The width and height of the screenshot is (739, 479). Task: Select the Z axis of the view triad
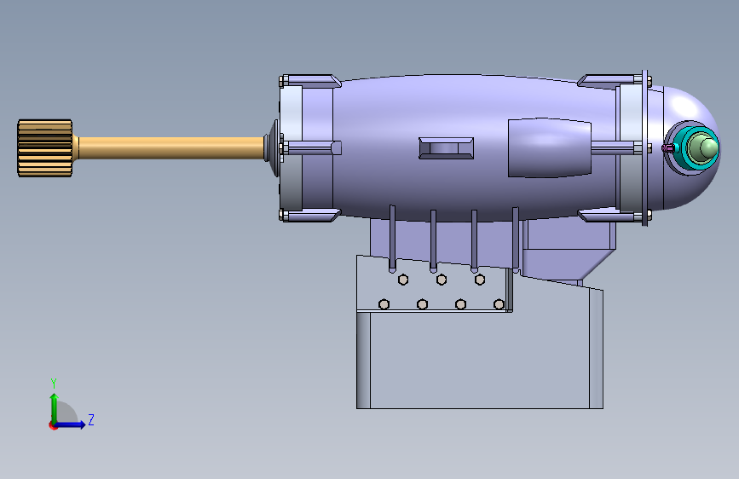pos(71,424)
